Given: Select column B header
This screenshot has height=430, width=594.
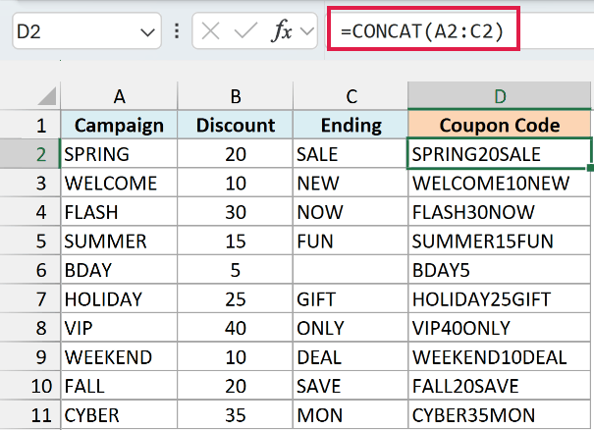Looking at the screenshot, I should (x=236, y=96).
